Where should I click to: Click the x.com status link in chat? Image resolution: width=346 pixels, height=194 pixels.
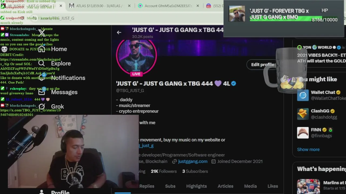pyautogui.click(x=30, y=112)
